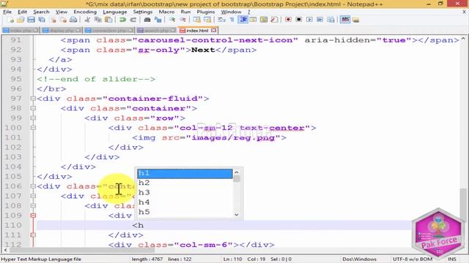Open the Encoding menu
The width and height of the screenshot is (469, 263).
[x=85, y=12]
